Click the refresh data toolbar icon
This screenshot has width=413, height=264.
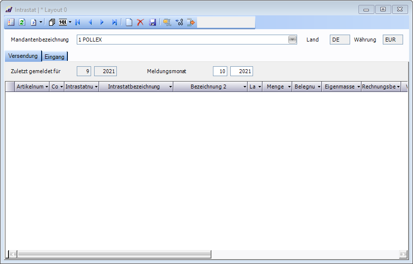click(x=22, y=22)
